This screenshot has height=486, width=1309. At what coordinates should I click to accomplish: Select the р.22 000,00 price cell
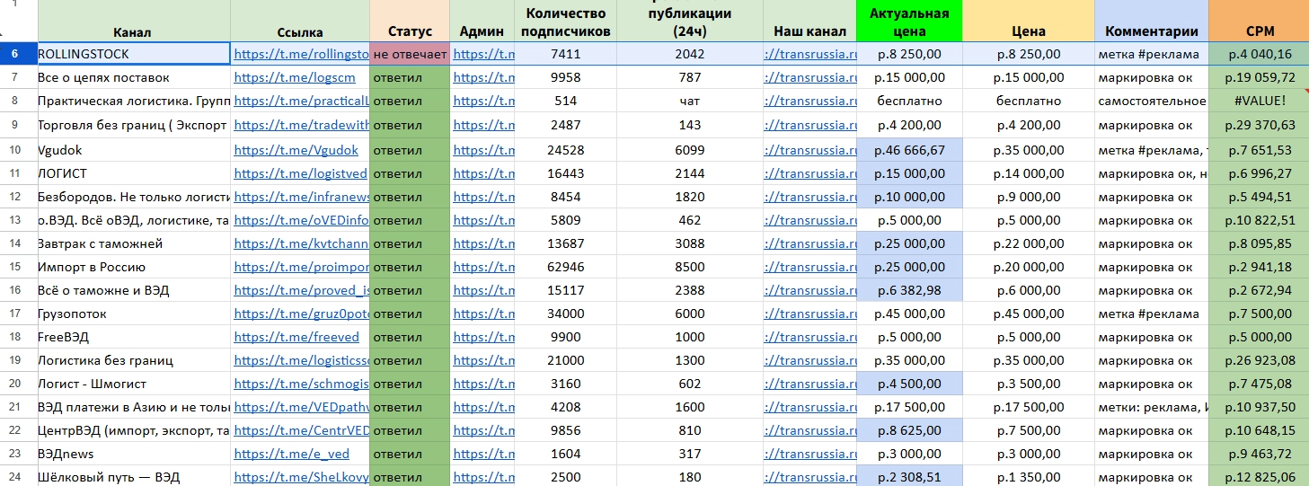1029,243
